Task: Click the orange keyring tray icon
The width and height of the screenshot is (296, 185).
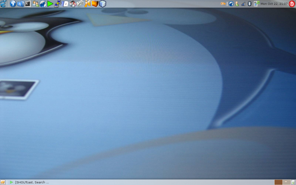Action: point(223,4)
